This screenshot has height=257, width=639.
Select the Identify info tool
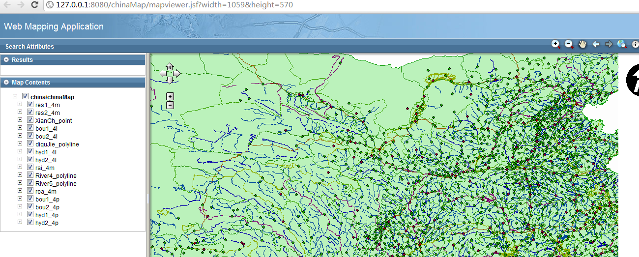pos(635,44)
